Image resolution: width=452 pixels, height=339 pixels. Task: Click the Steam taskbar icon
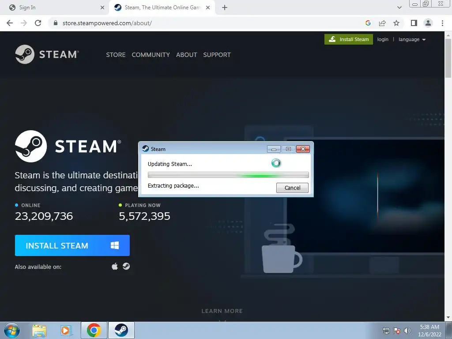(x=121, y=330)
